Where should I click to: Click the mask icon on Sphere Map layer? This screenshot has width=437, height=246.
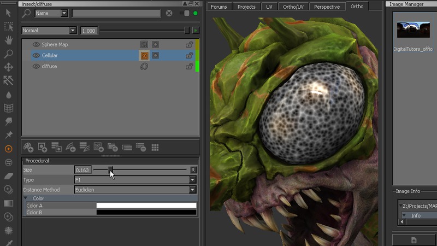(155, 44)
